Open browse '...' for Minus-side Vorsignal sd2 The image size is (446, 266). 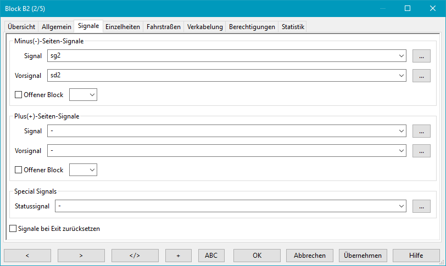(x=421, y=76)
